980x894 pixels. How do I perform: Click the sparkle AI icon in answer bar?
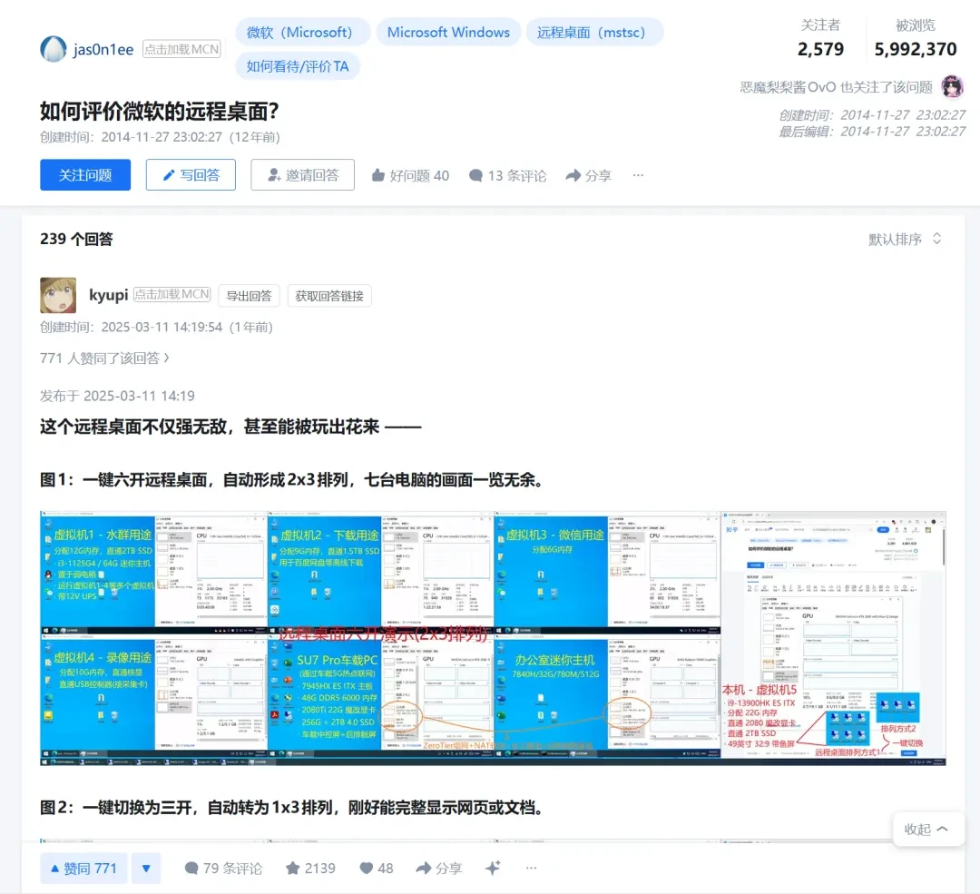pos(493,869)
